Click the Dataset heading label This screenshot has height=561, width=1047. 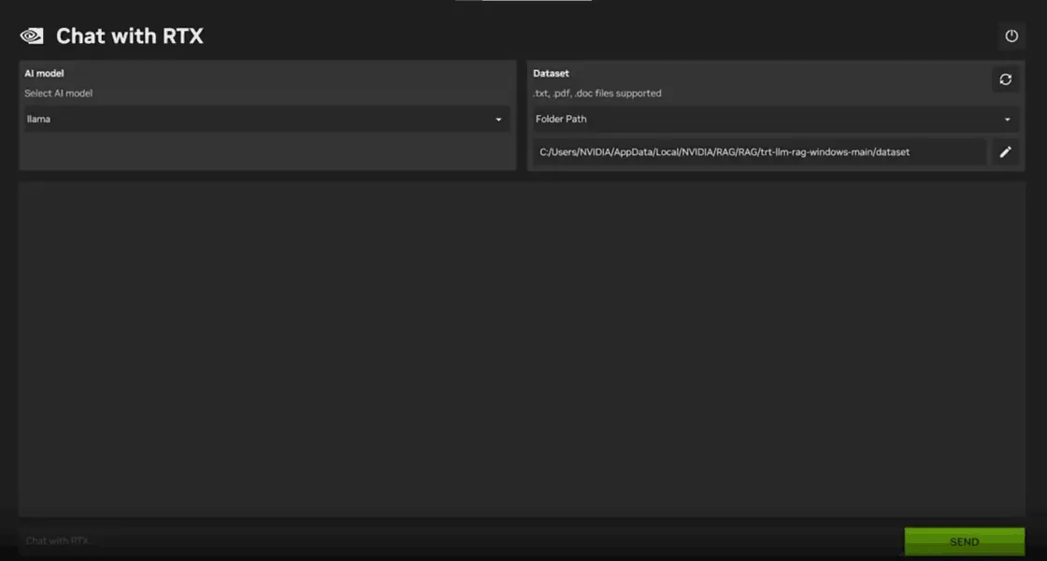pyautogui.click(x=551, y=73)
